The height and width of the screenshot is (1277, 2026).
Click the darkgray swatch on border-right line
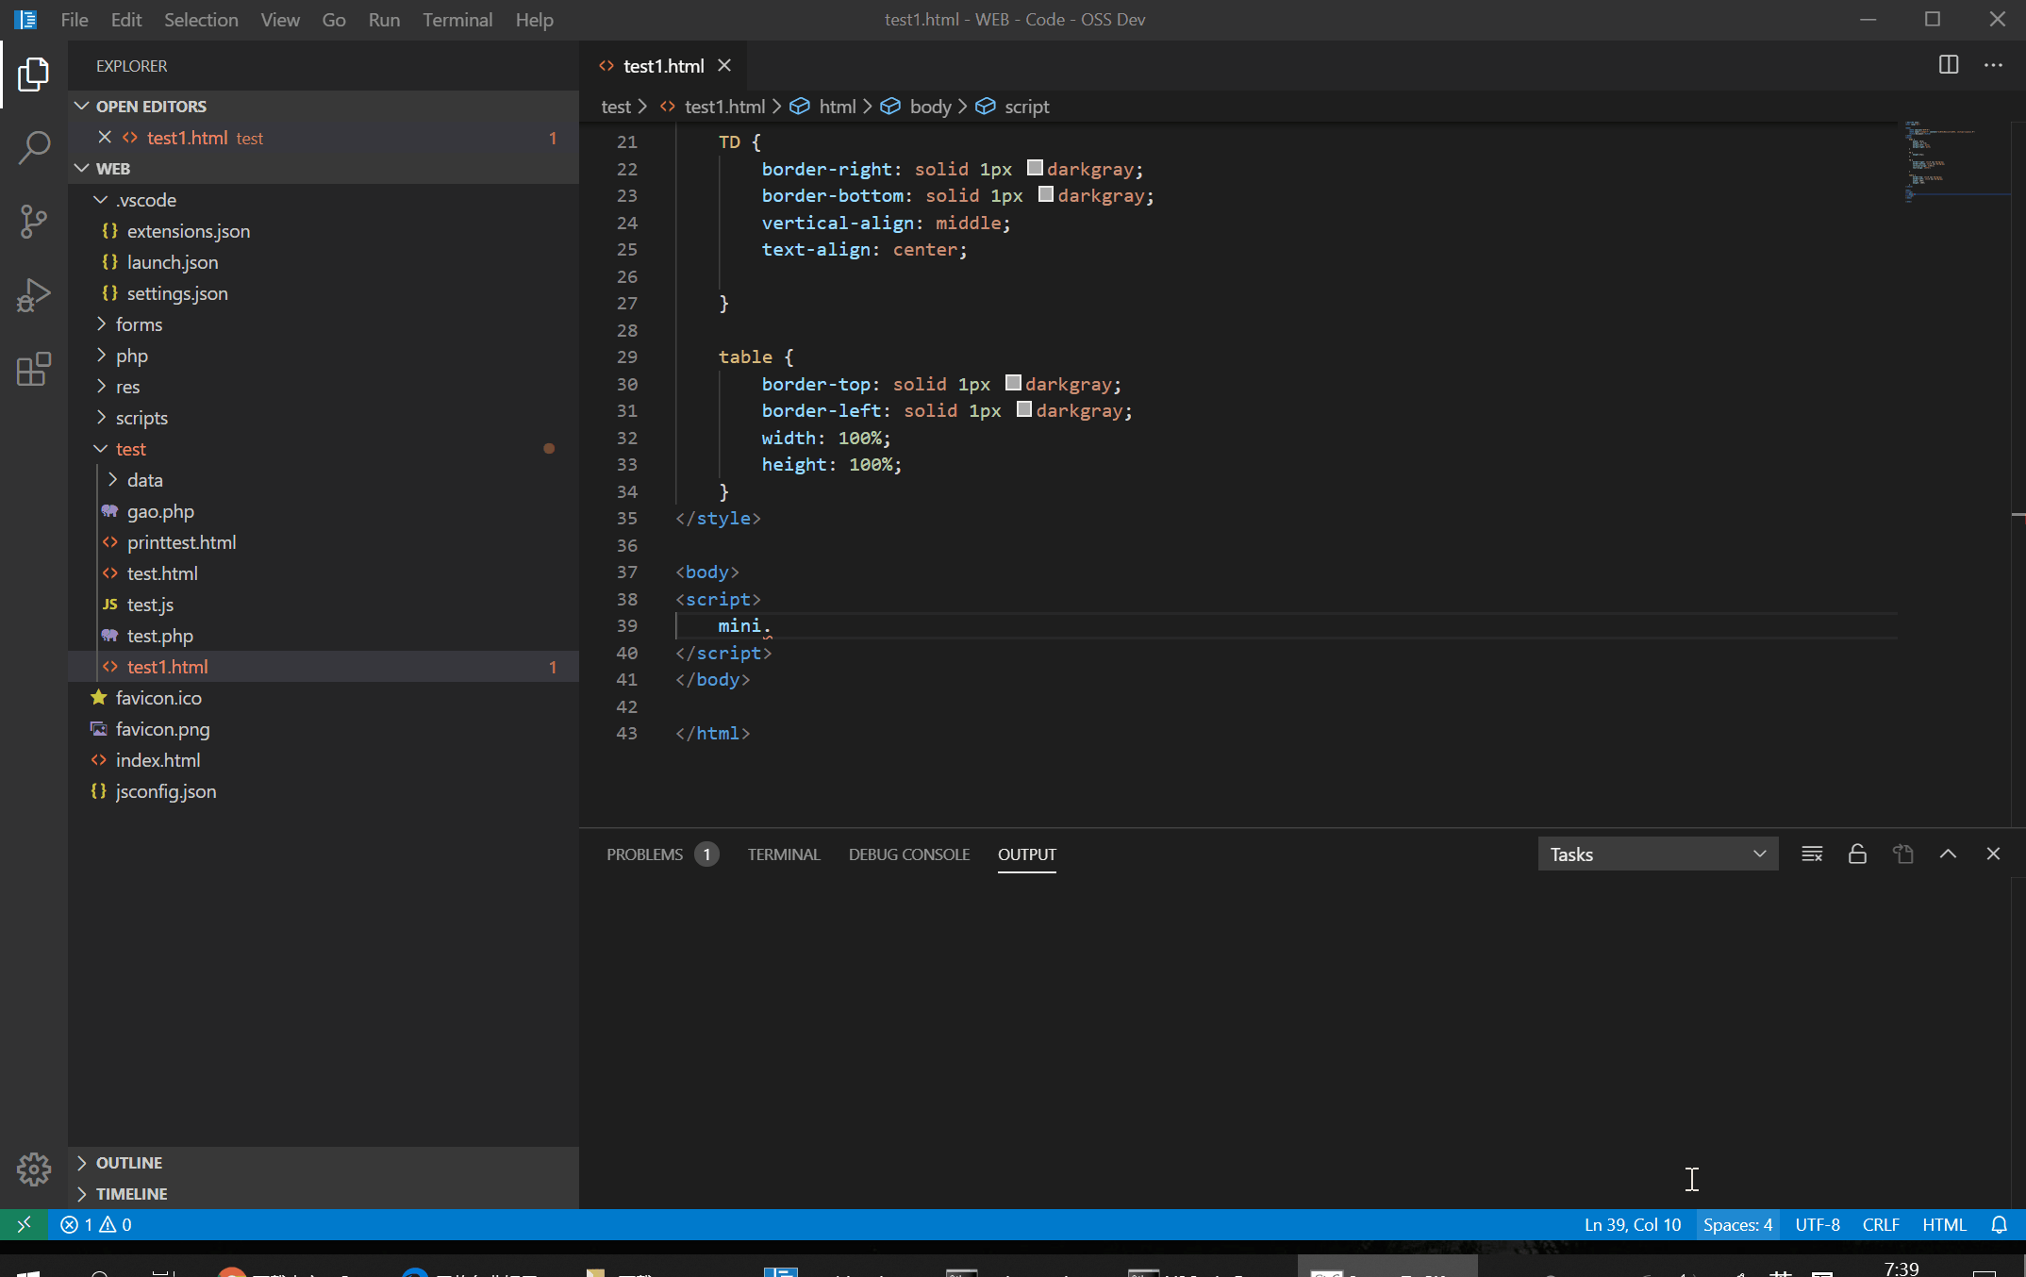click(1035, 168)
